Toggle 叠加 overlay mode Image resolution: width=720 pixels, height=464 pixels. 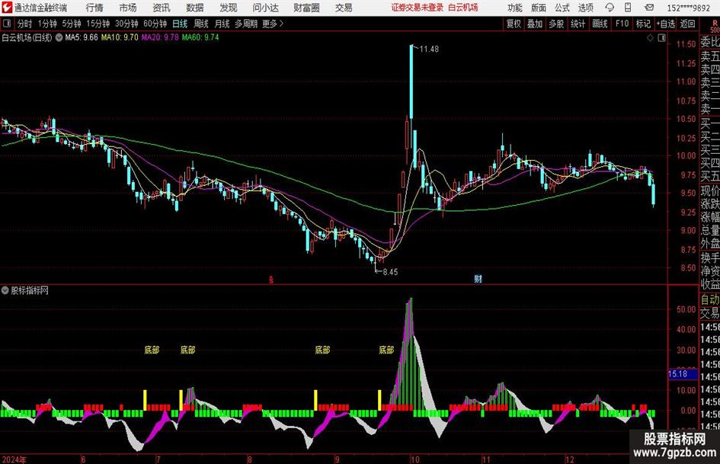tap(535, 24)
